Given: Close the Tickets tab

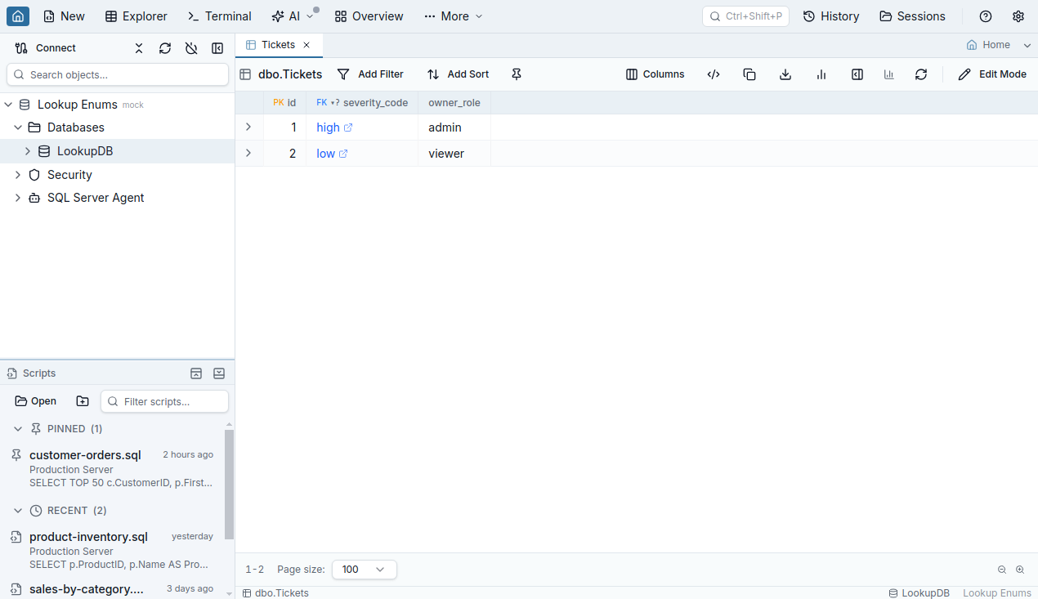Looking at the screenshot, I should [306, 45].
